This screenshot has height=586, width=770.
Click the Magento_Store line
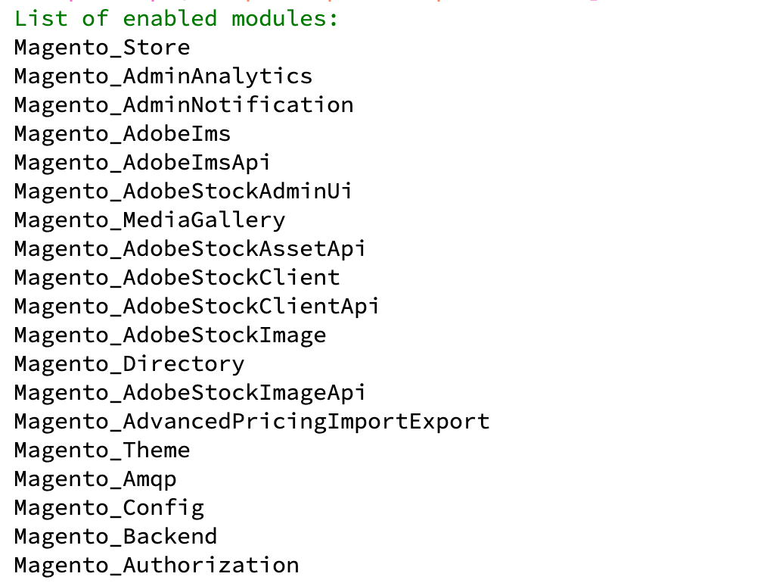pyautogui.click(x=102, y=47)
